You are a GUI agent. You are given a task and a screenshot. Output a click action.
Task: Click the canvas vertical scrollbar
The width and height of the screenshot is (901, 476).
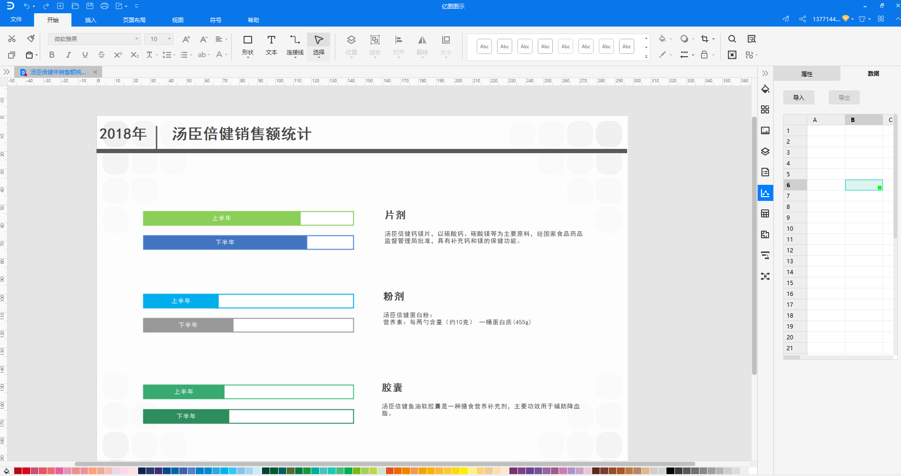pos(754,246)
